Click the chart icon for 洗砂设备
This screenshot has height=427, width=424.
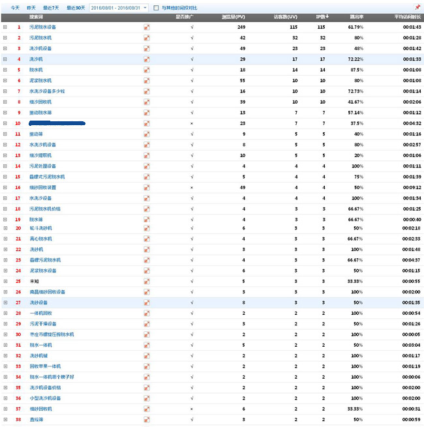click(x=147, y=302)
